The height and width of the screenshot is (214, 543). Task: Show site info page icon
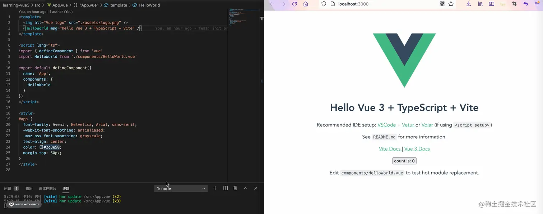click(x=333, y=4)
